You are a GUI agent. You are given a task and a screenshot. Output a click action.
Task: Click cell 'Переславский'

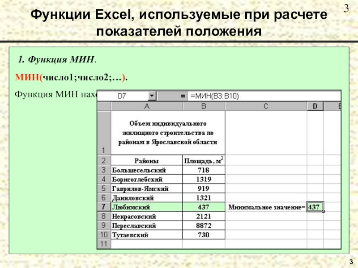point(147,226)
